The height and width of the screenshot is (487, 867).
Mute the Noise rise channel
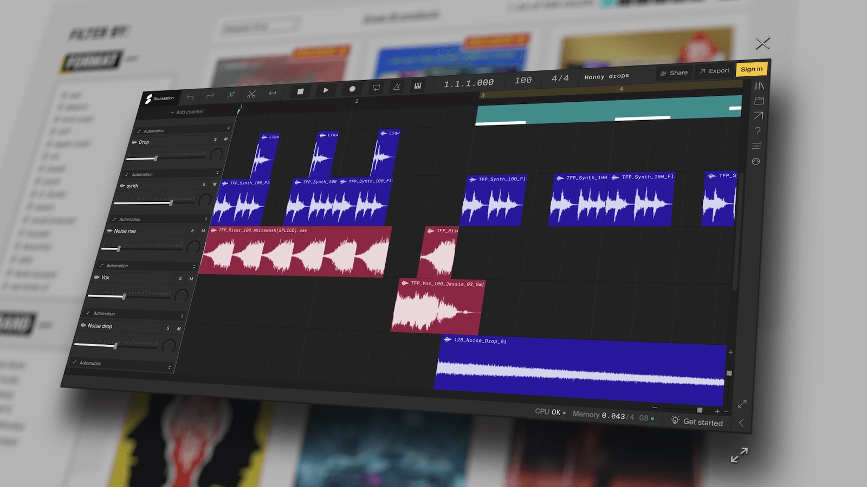[203, 231]
